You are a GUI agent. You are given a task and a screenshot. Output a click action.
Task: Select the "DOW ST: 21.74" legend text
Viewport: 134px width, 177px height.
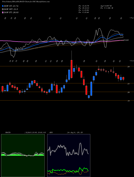[x=11, y=6]
